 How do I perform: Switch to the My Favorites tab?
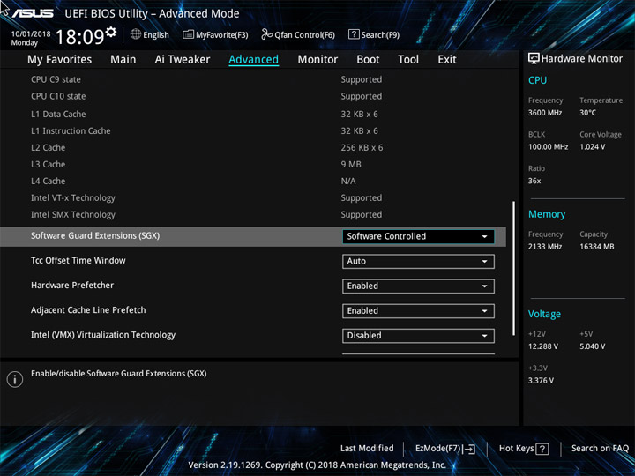coord(60,60)
